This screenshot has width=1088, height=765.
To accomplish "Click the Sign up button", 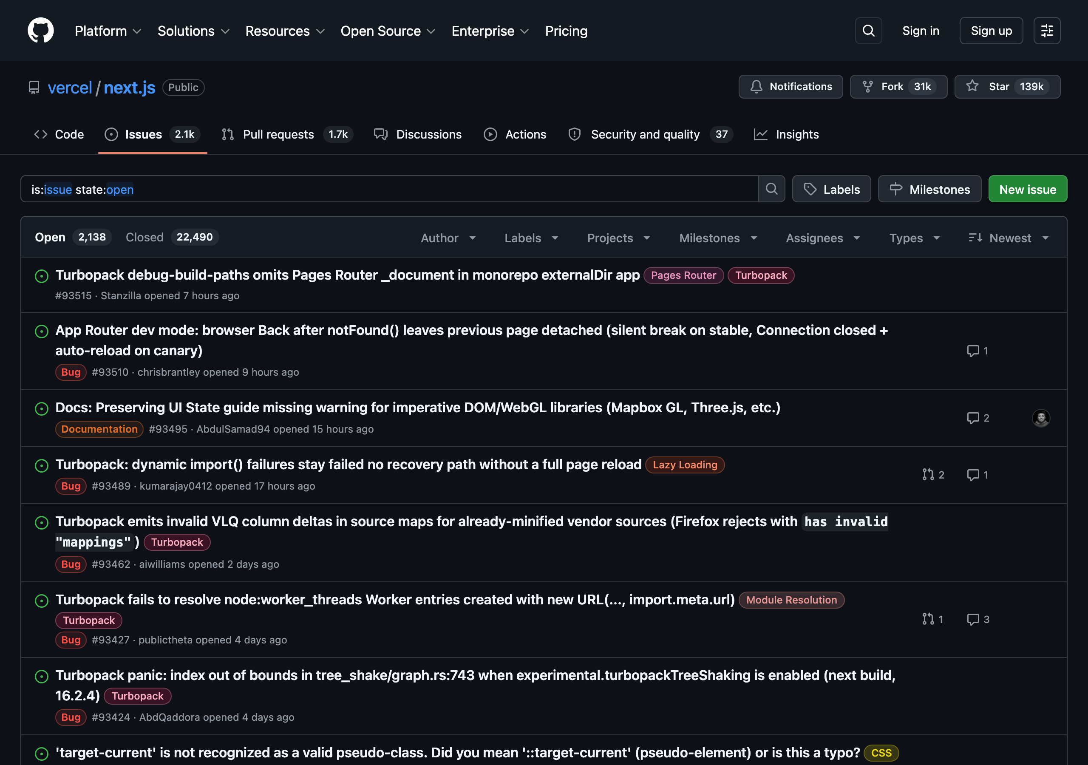I will coord(991,31).
